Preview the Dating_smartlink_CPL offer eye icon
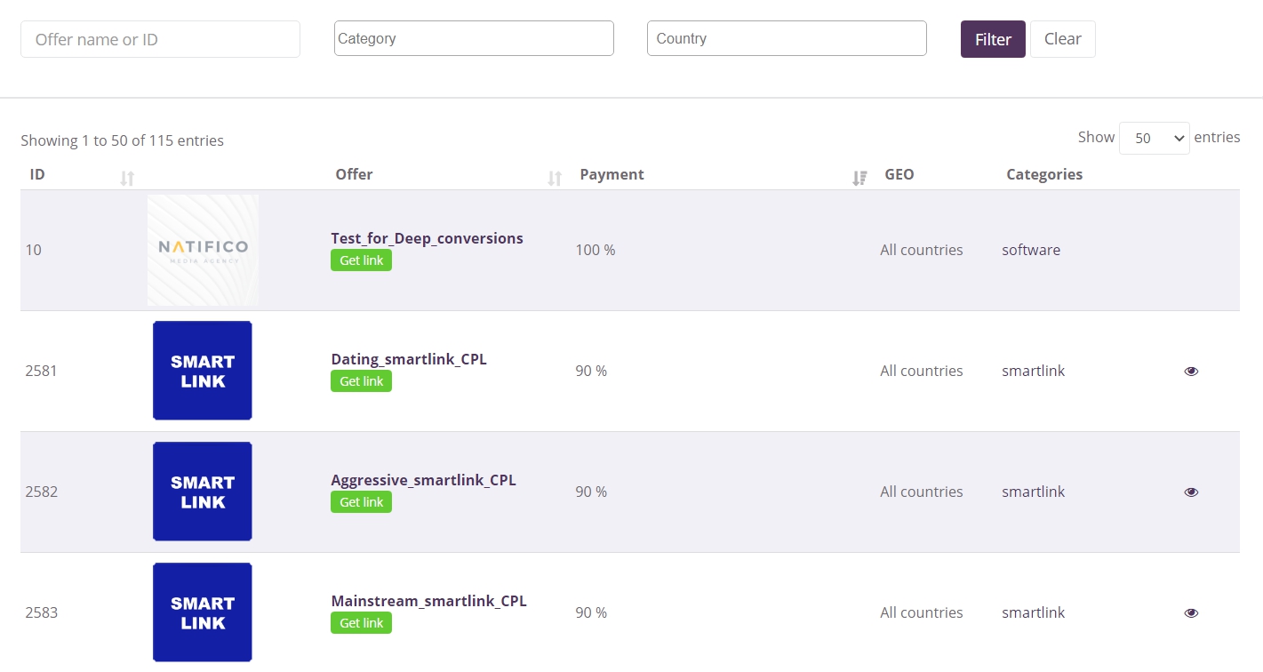This screenshot has height=672, width=1263. (x=1191, y=372)
